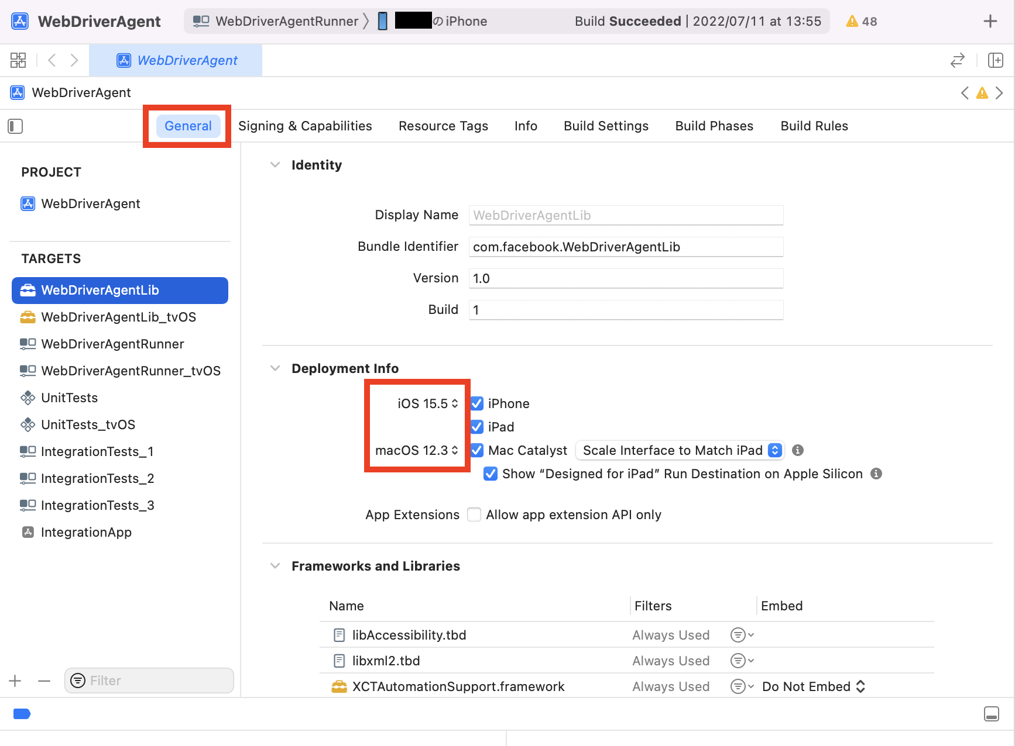
Task: Enable Allow app extension API only
Action: tap(474, 514)
